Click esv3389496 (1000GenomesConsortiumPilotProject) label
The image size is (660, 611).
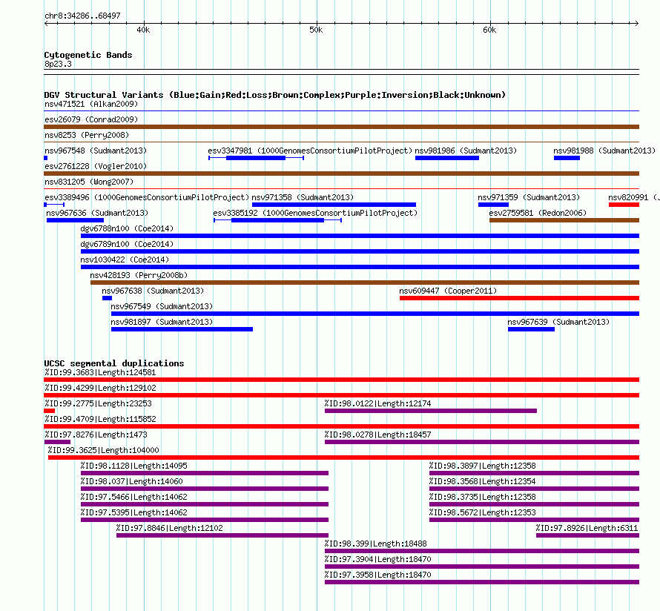pos(147,197)
